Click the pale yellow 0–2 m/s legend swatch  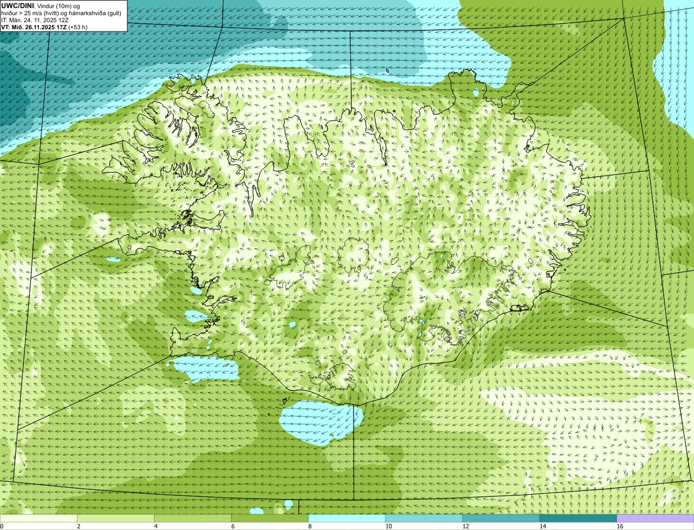(x=38, y=518)
